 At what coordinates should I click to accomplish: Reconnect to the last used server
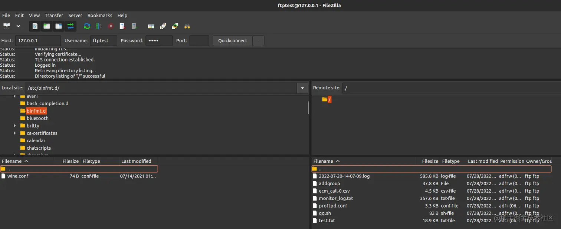[x=134, y=26]
